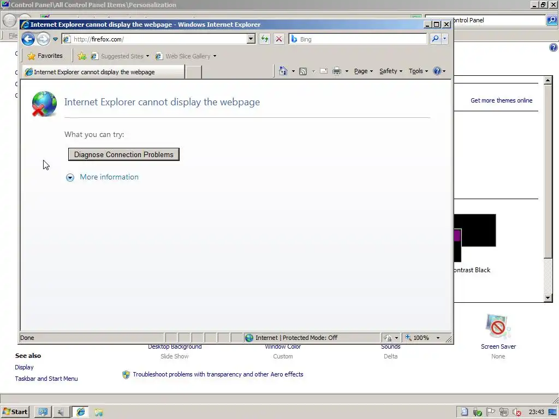Click themes list scrollbar up arrow
Screen dimensions: 559x419
click(548, 80)
